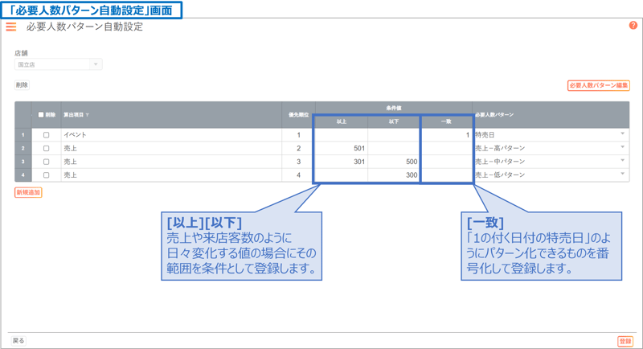
Task: Click the filter icon beside 算出項目 header
Action: pos(88,115)
